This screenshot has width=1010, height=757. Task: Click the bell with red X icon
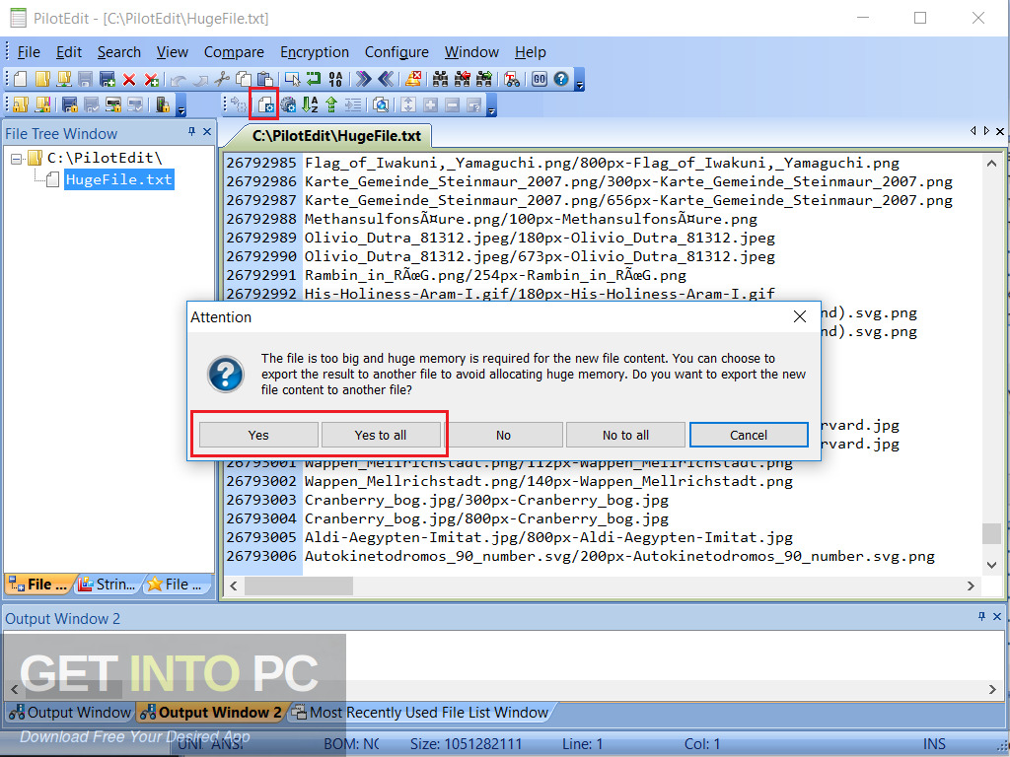pyautogui.click(x=413, y=79)
